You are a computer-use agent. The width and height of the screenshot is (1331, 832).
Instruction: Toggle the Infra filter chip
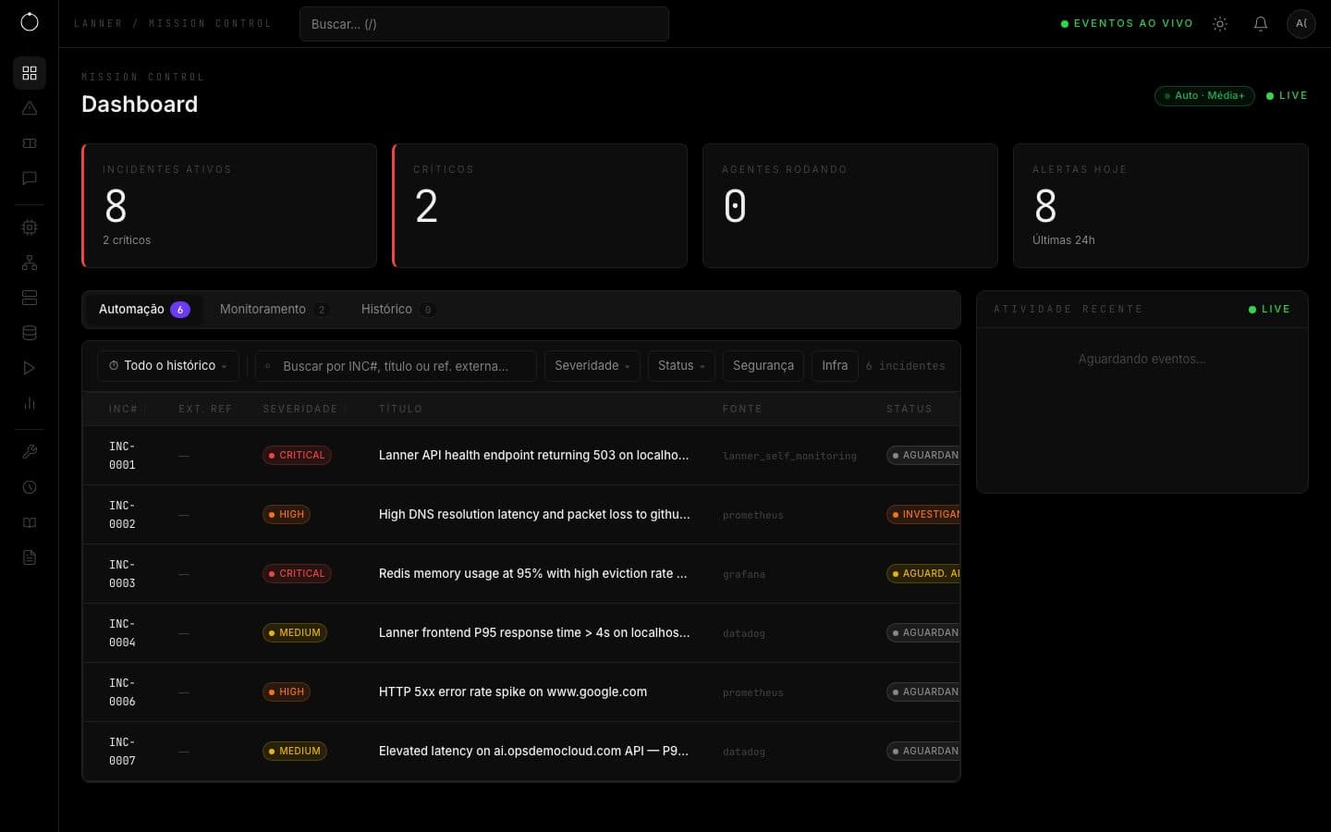pos(835,366)
